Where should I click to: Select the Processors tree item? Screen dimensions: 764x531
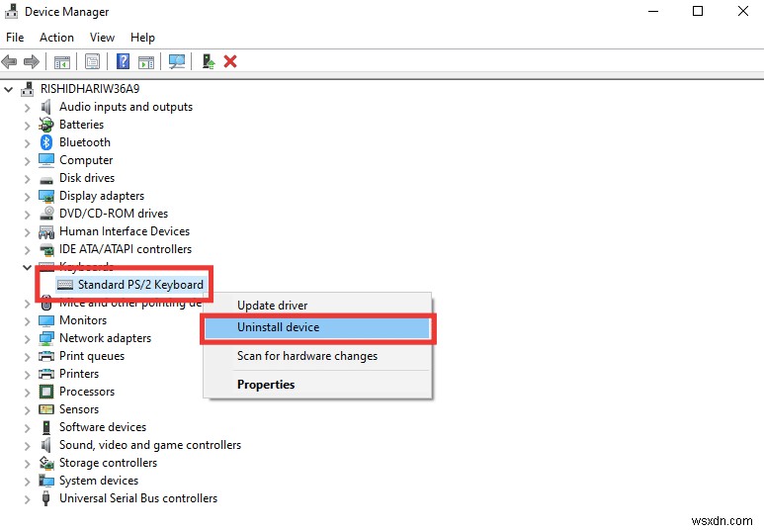pos(87,392)
